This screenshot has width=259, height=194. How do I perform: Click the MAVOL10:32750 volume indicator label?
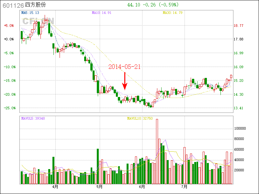point(140,118)
